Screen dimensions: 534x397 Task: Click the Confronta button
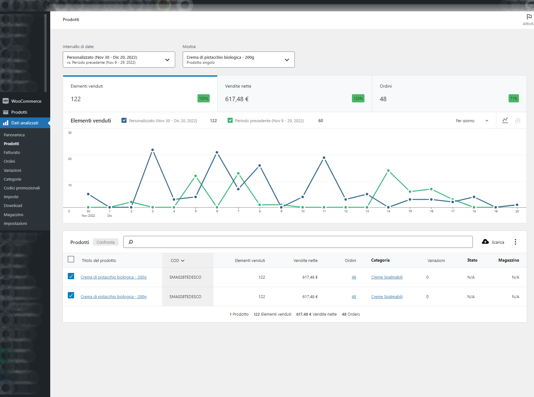(105, 242)
